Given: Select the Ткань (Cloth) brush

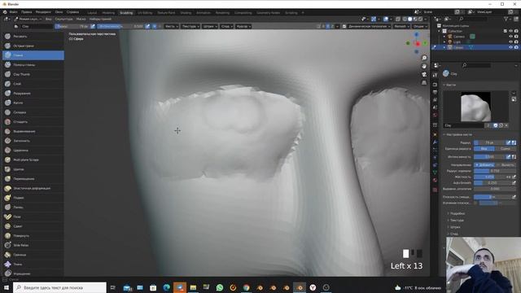Looking at the screenshot, I should tap(33, 264).
